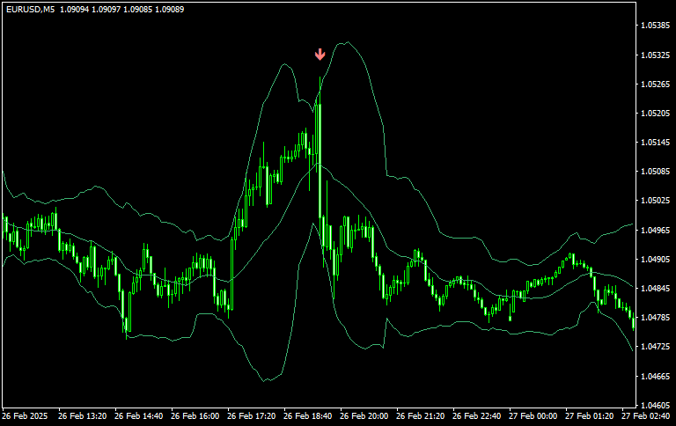Select the 27 Feb 02:40 time label
The image size is (676, 426).
[x=645, y=415]
